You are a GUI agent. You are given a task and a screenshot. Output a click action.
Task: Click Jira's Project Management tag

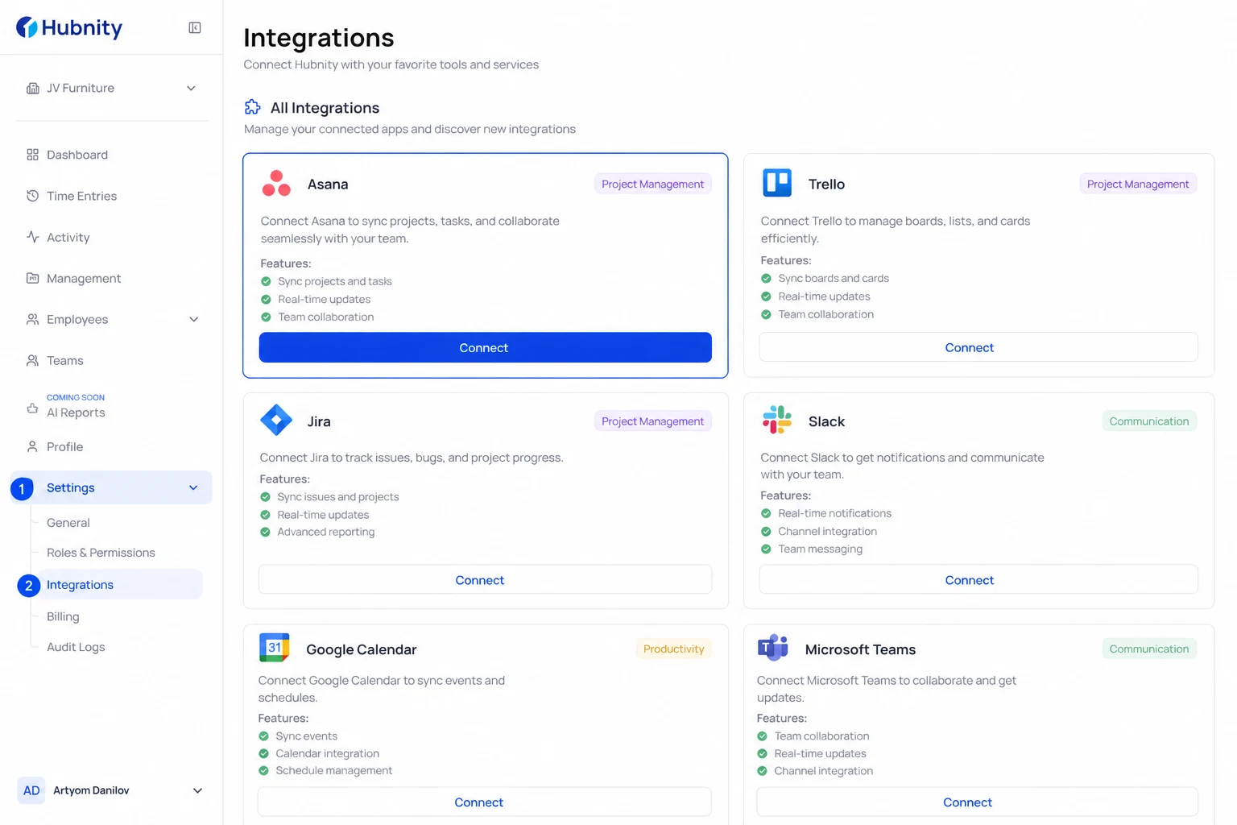tap(652, 421)
